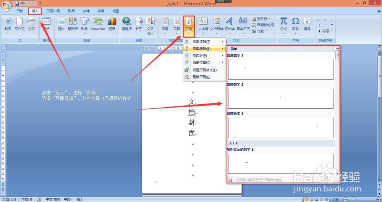
Task: Open the Shapes (形状) gallery
Action: (x=84, y=25)
